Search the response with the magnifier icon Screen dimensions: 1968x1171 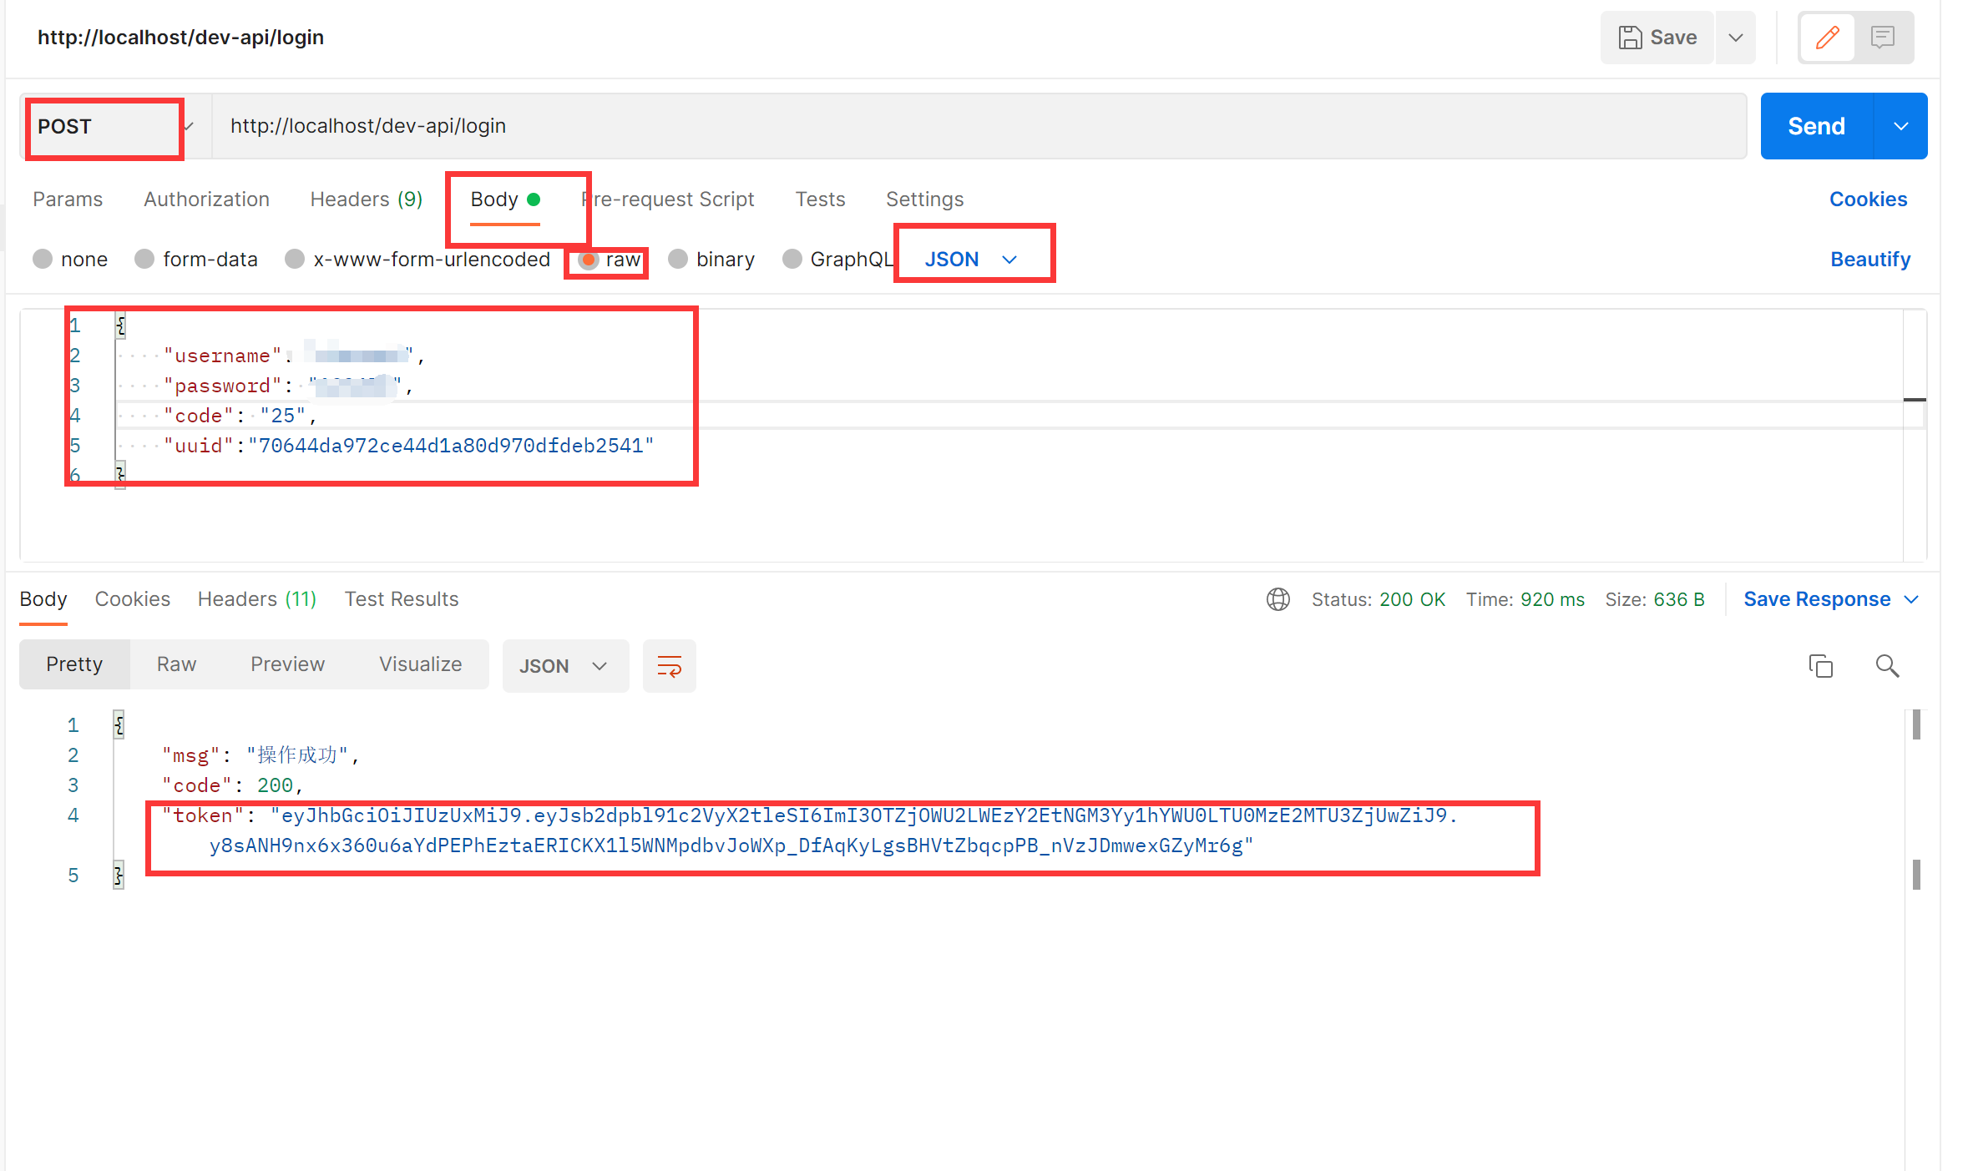point(1887,666)
